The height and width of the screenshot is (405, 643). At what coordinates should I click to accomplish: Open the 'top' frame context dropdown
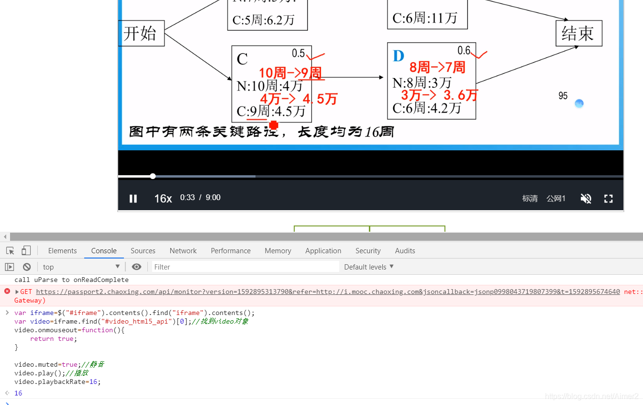(81, 267)
